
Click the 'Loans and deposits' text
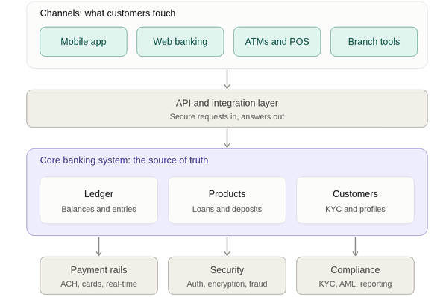227,209
